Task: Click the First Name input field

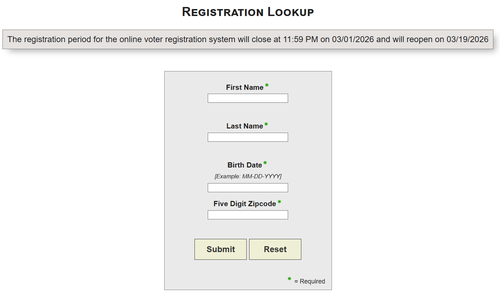Action: click(x=248, y=98)
